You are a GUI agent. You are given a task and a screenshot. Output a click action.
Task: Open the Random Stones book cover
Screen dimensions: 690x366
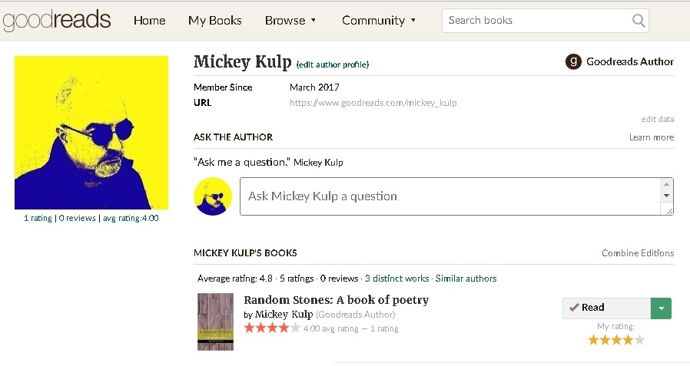pyautogui.click(x=215, y=321)
